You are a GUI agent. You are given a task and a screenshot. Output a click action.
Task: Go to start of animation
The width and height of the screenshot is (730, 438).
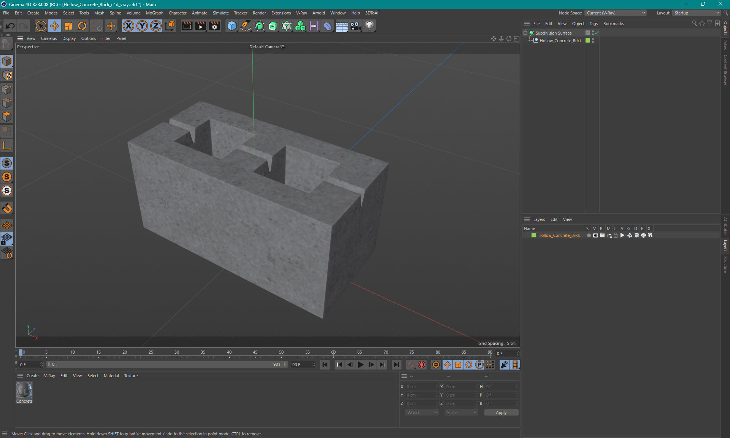coord(325,365)
